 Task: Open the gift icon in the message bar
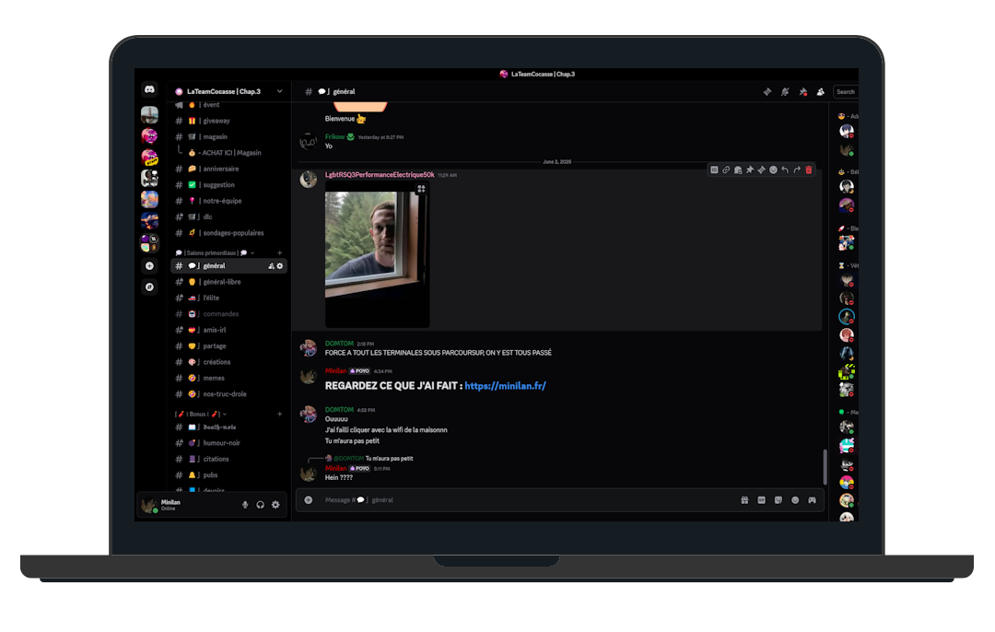pos(744,500)
